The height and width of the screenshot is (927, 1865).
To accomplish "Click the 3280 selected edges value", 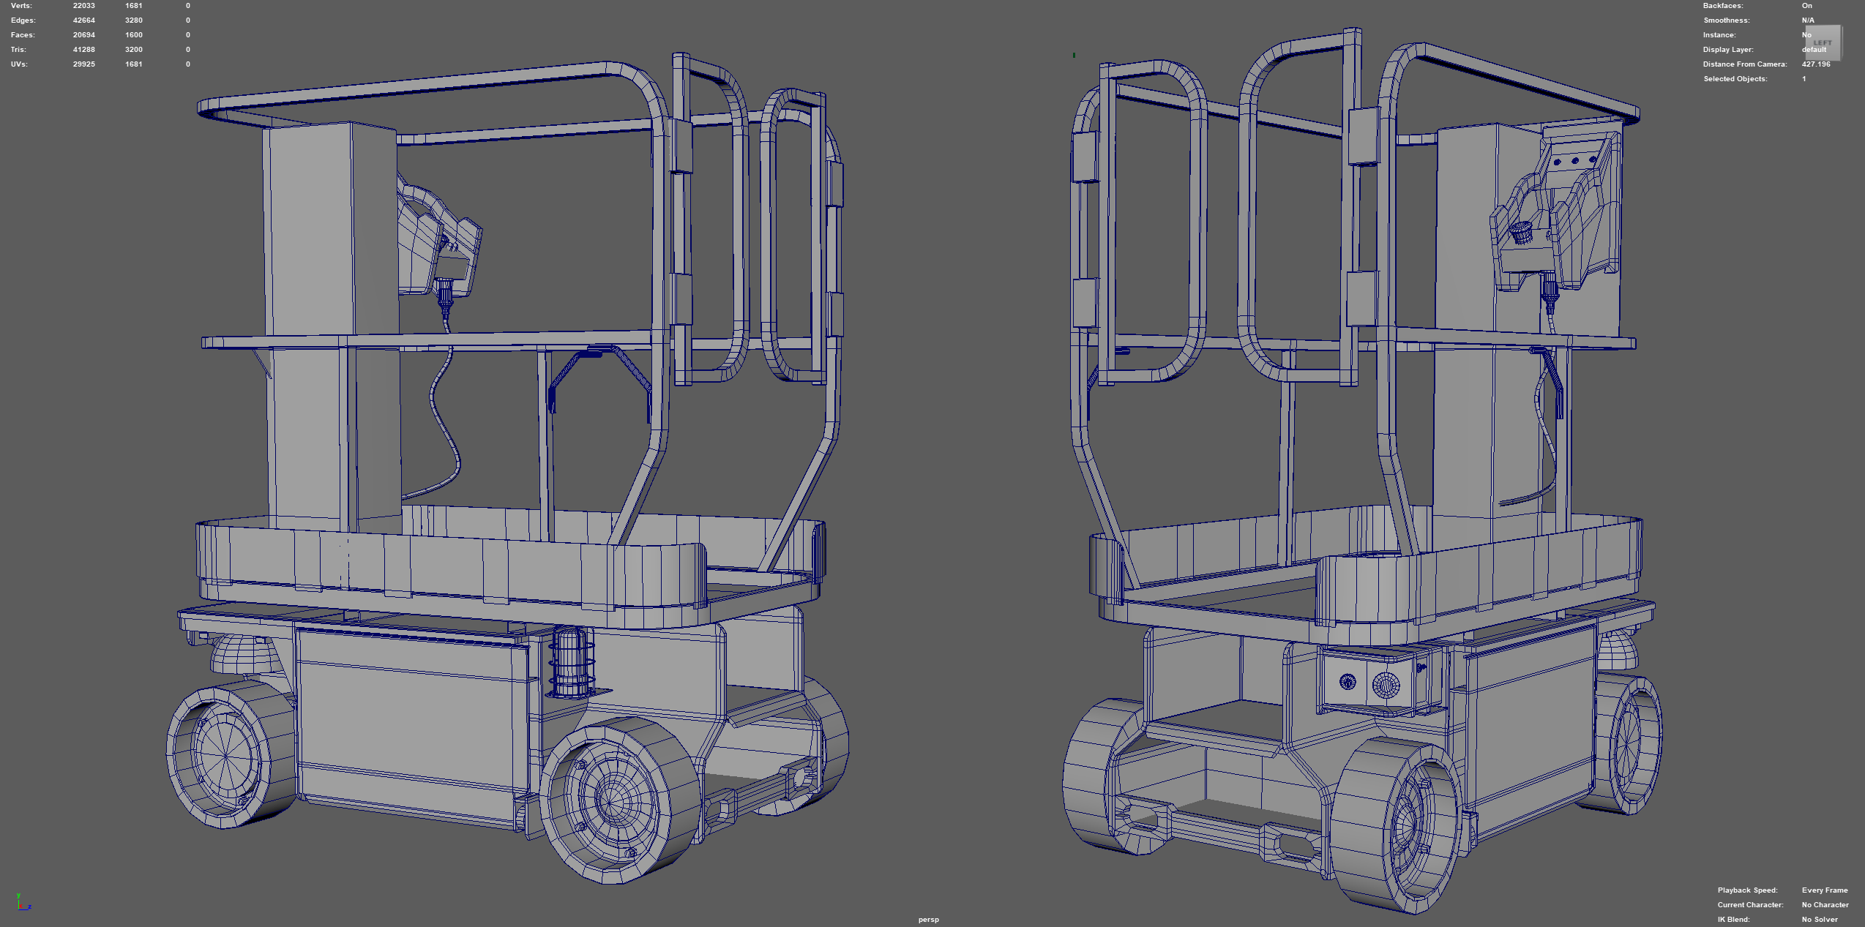I will (x=134, y=20).
